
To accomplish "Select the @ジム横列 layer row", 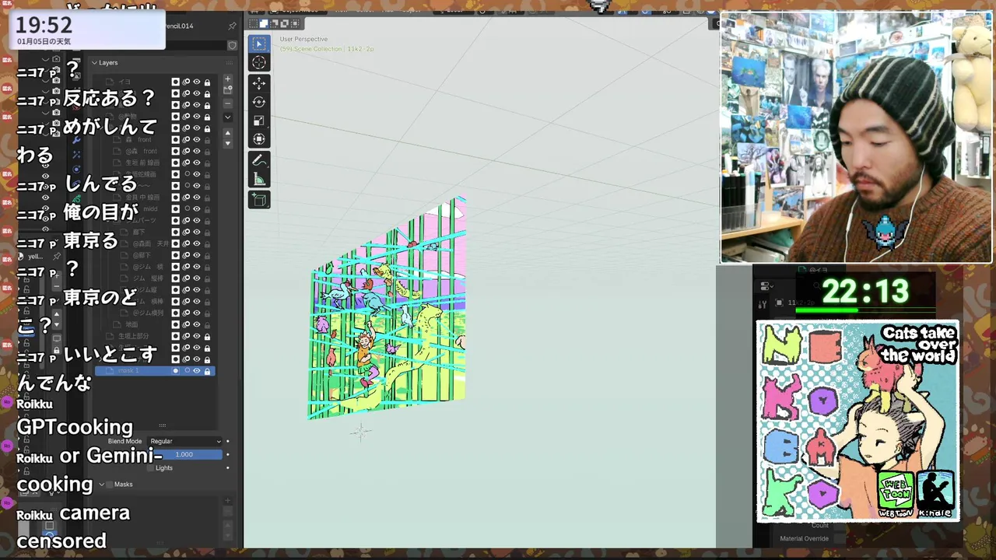I will coord(154,313).
